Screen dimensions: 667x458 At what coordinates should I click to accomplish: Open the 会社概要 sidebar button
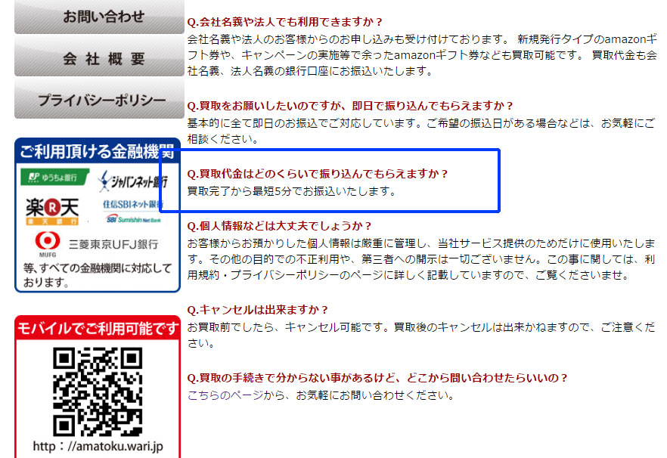click(99, 57)
